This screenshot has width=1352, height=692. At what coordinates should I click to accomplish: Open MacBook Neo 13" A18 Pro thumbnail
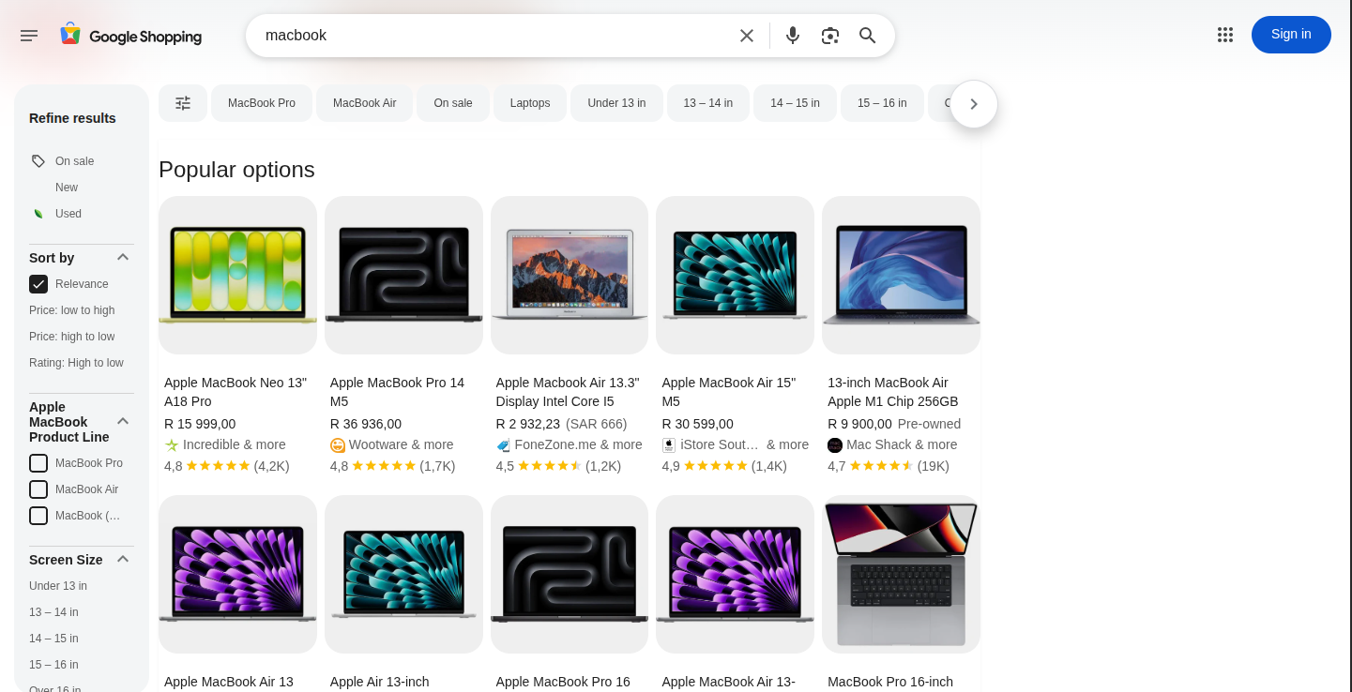coord(237,275)
